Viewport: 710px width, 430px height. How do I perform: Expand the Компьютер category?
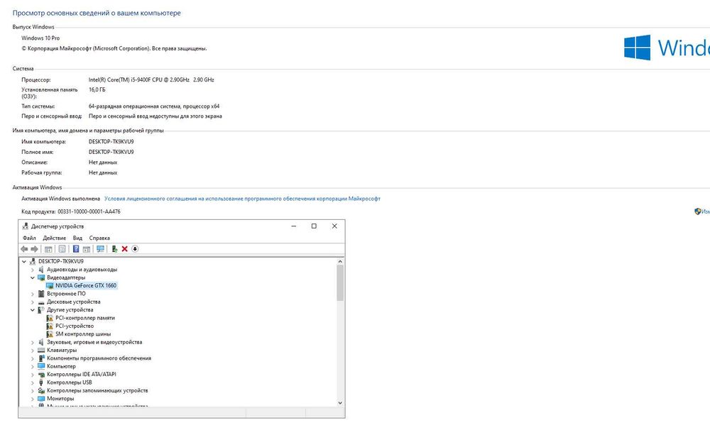pyautogui.click(x=32, y=367)
